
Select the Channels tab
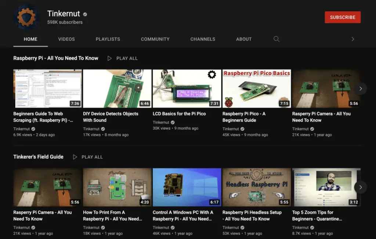[x=203, y=39]
